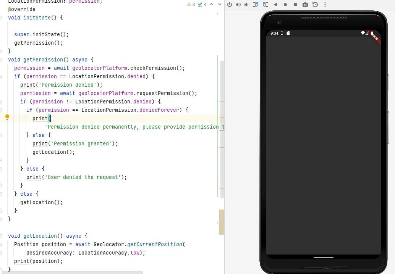The image size is (395, 274).
Task: Tap the 9:34 clock in emulator status bar
Action: tap(274, 33)
